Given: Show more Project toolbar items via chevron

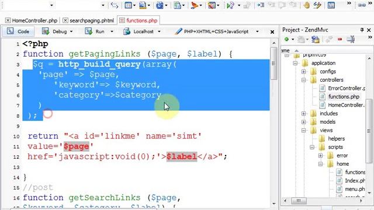Looking at the screenshot, I should click(370, 37).
